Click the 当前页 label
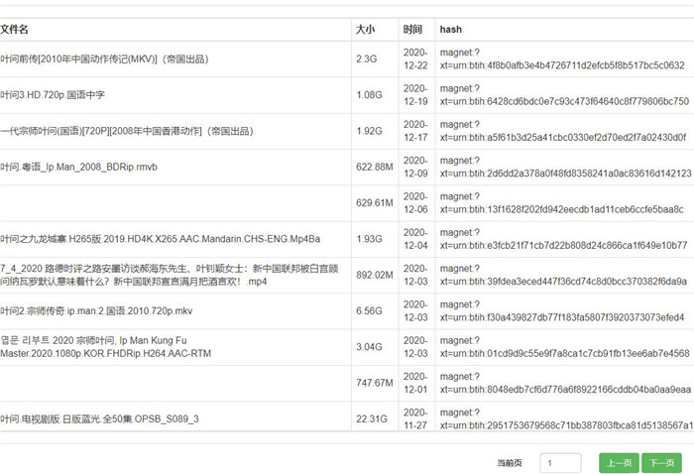694x474 pixels. click(510, 463)
